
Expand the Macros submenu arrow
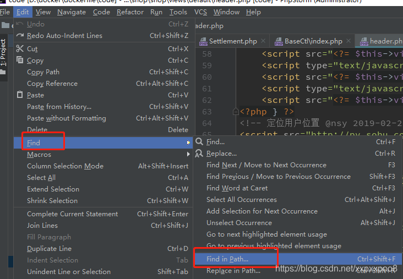pyautogui.click(x=188, y=154)
